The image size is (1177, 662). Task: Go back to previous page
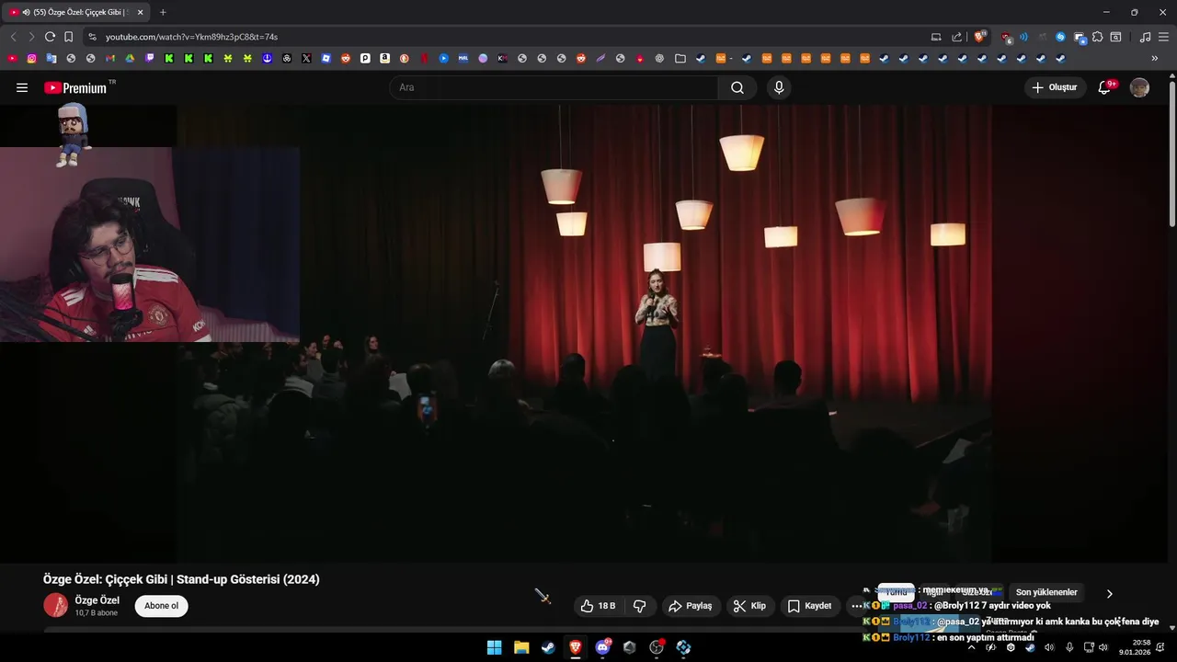click(13, 37)
